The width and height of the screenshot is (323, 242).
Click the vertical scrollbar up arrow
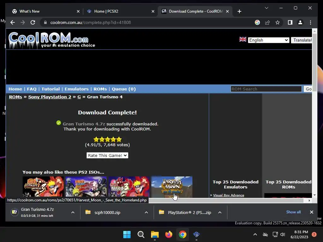pyautogui.click(x=314, y=31)
